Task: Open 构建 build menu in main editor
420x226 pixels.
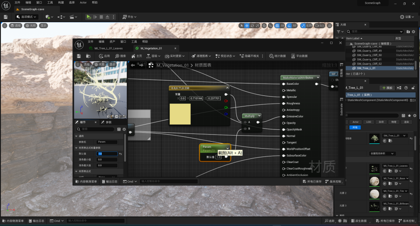Action: pyautogui.click(x=61, y=2)
